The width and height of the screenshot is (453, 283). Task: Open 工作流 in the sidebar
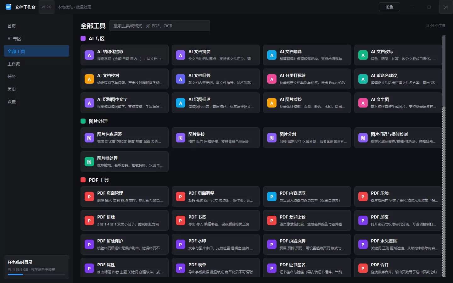(x=36, y=64)
